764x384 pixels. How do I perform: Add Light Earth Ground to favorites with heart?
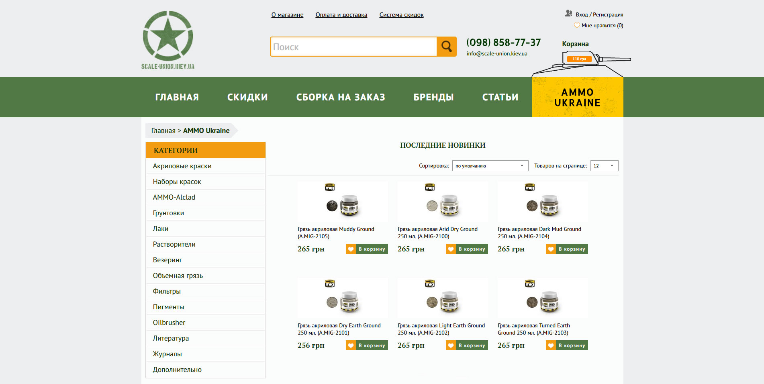click(451, 345)
